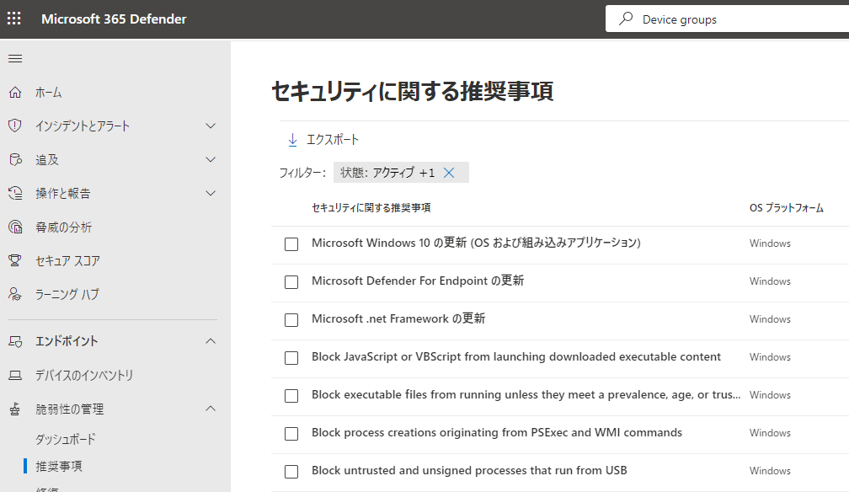Check the Block untrusted USB processes row
This screenshot has width=849, height=492.
tap(291, 472)
